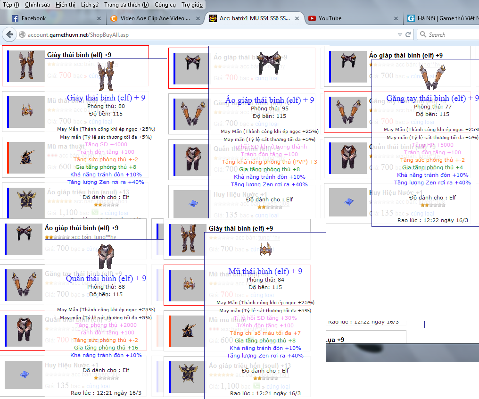Switch to the YouTube tab
Image resolution: width=479 pixels, height=399 pixels.
click(x=353, y=18)
